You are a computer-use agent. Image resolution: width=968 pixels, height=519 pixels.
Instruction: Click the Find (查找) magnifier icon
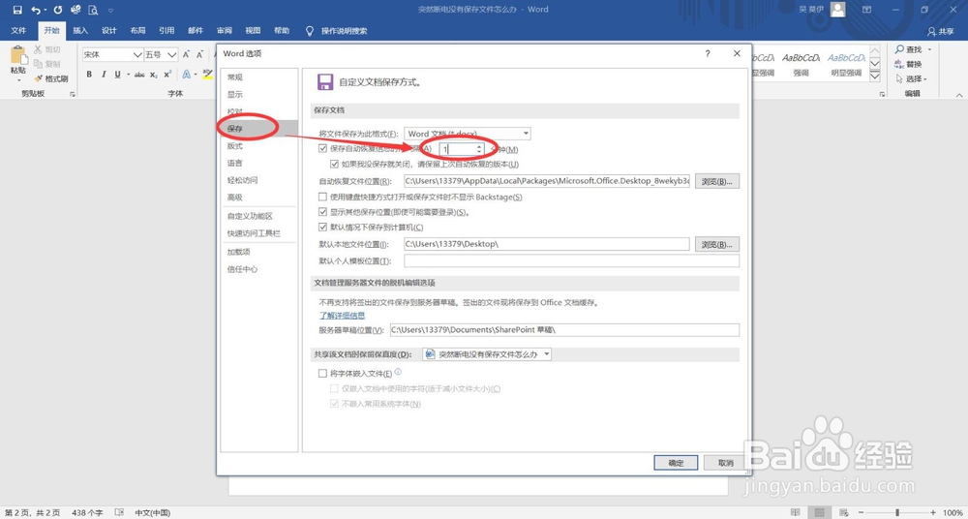tap(899, 49)
